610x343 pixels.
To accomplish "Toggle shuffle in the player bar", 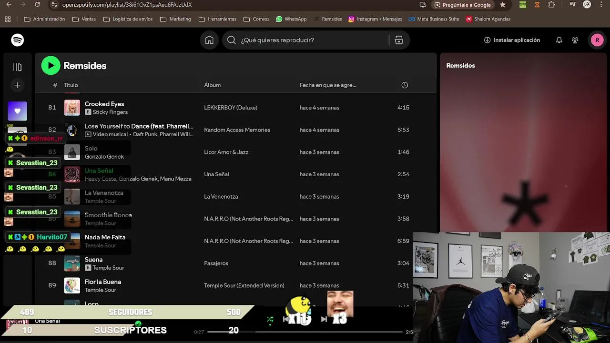I will [x=270, y=319].
